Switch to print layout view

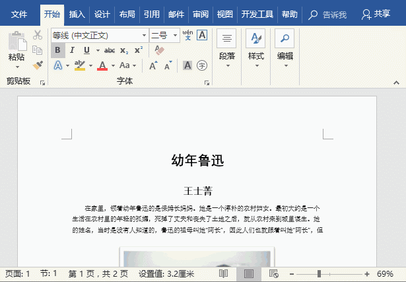249,273
